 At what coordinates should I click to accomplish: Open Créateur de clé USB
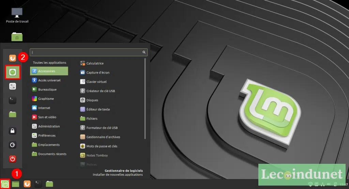[x=97, y=91]
